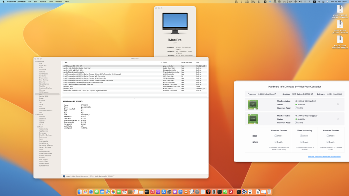Image resolution: width=349 pixels, height=196 pixels.
Task: Open Terminal in the dock
Action: pyautogui.click(x=239, y=192)
